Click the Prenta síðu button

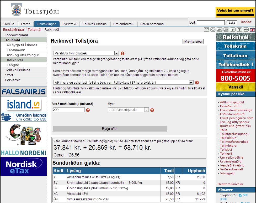pyautogui.click(x=193, y=42)
